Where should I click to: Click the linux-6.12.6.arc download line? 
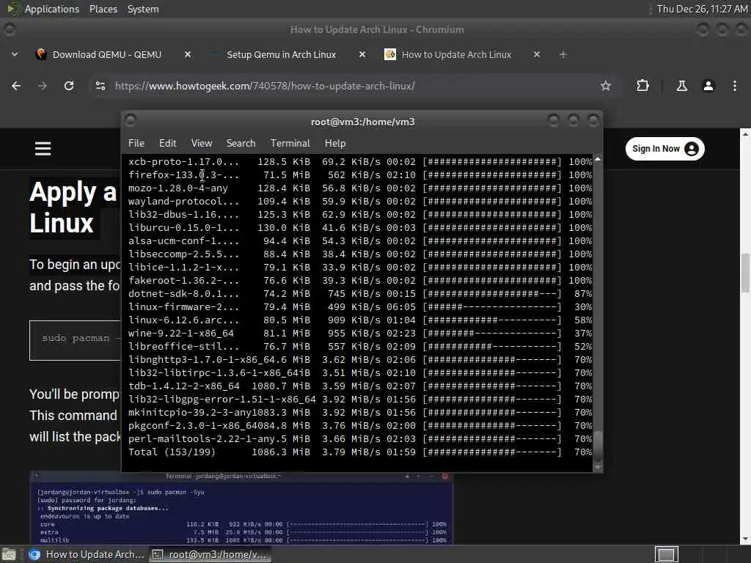tap(359, 320)
